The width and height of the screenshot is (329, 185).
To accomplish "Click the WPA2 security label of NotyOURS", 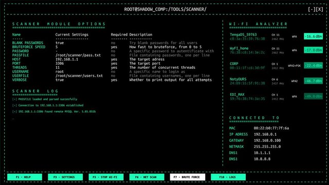I will coord(295,81).
